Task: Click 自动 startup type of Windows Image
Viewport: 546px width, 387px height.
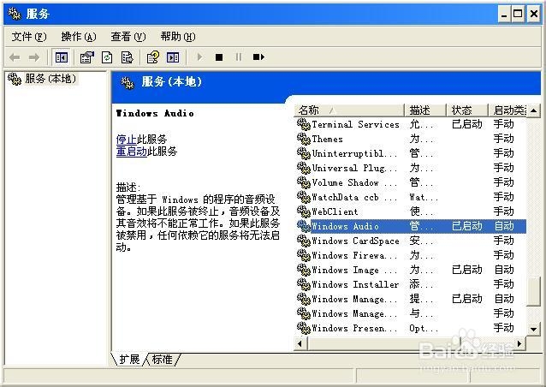Action: 504,270
